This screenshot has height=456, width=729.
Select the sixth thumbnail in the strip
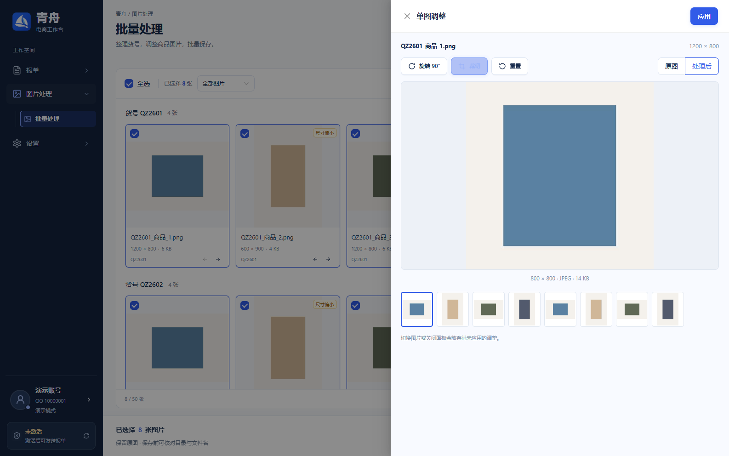coord(596,309)
